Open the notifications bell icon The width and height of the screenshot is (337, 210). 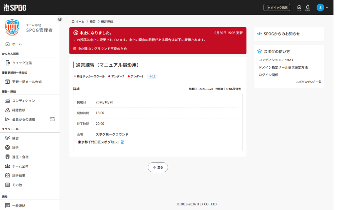(x=308, y=8)
